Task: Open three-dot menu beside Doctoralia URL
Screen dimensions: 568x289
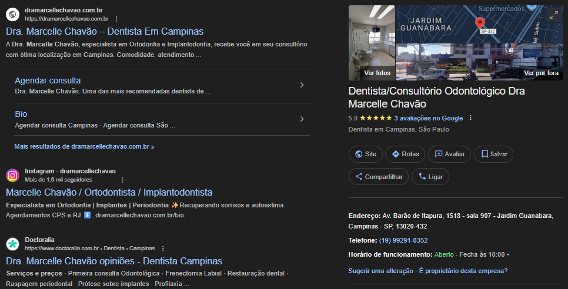Action: tap(163, 248)
